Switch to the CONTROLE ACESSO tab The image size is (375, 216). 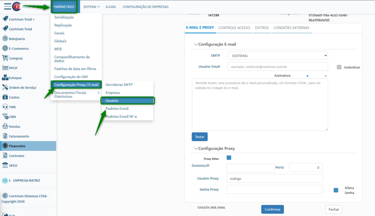pyautogui.click(x=234, y=28)
